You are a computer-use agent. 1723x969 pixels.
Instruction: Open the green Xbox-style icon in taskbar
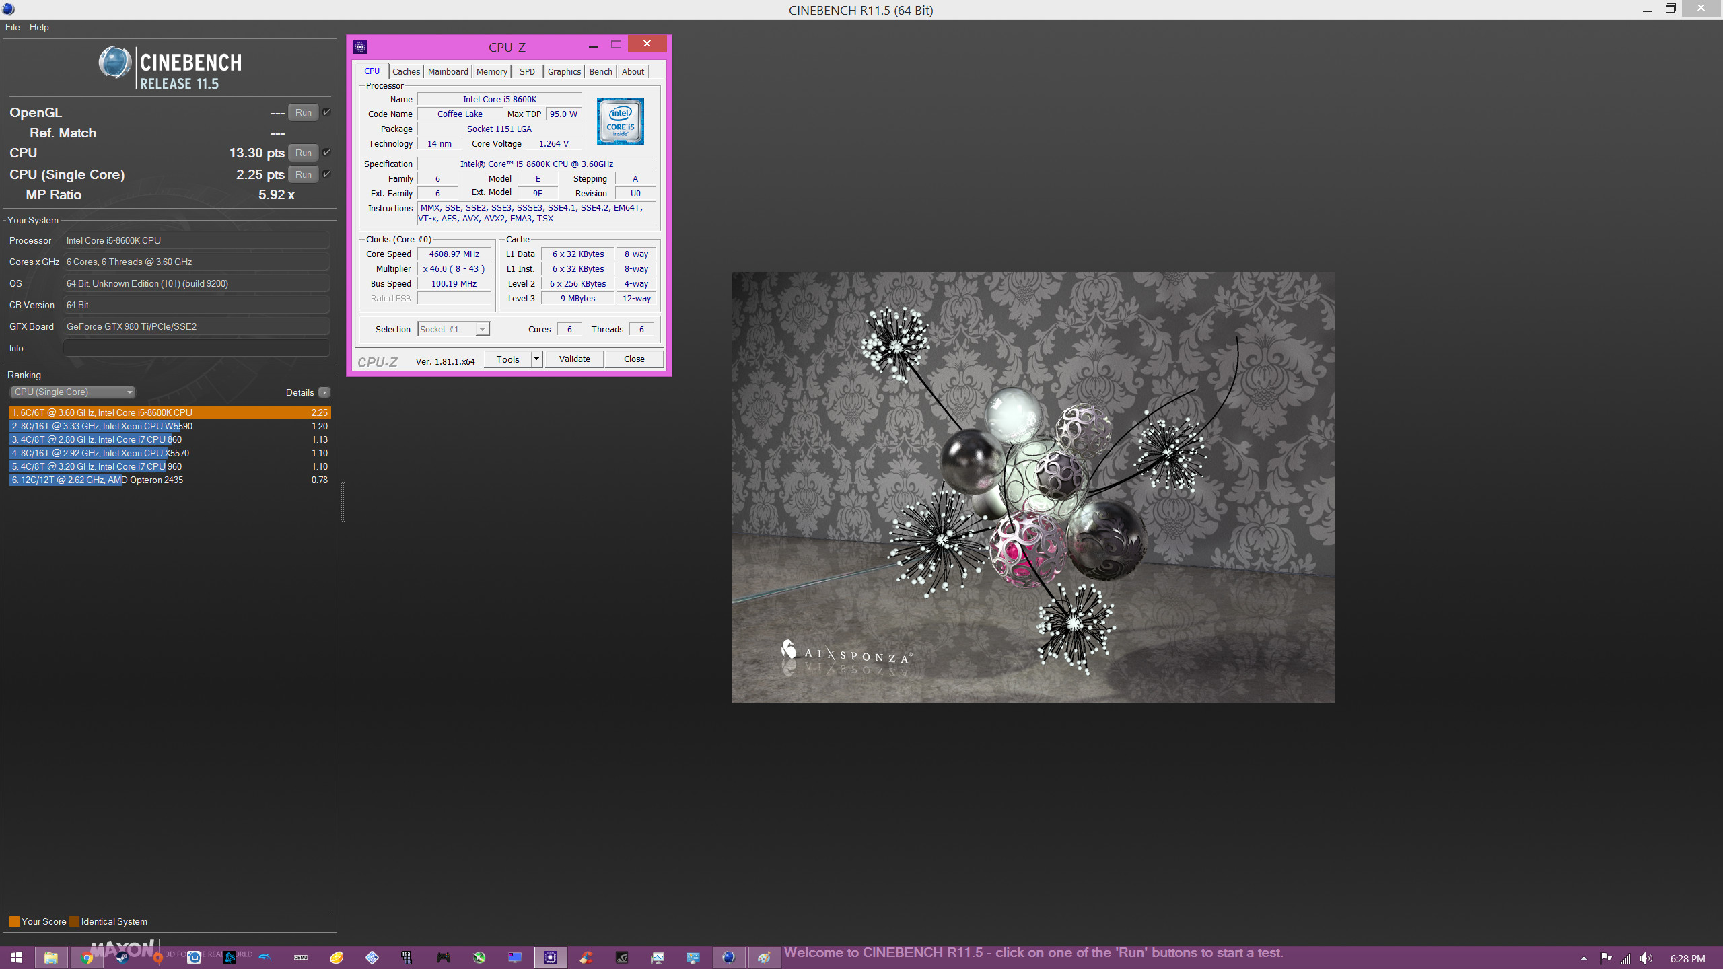point(479,958)
